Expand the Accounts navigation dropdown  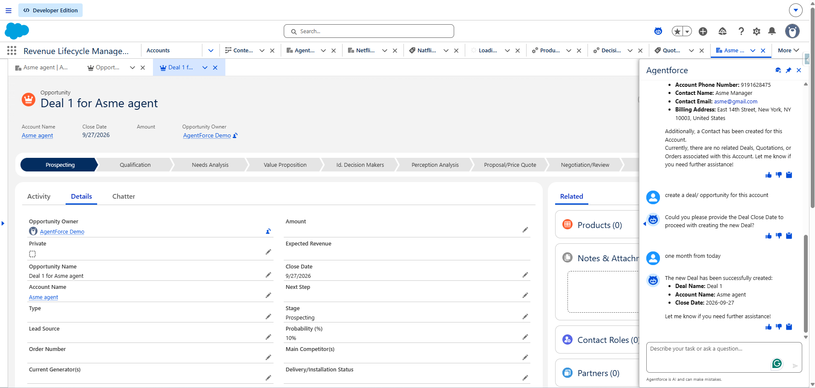[x=211, y=51]
